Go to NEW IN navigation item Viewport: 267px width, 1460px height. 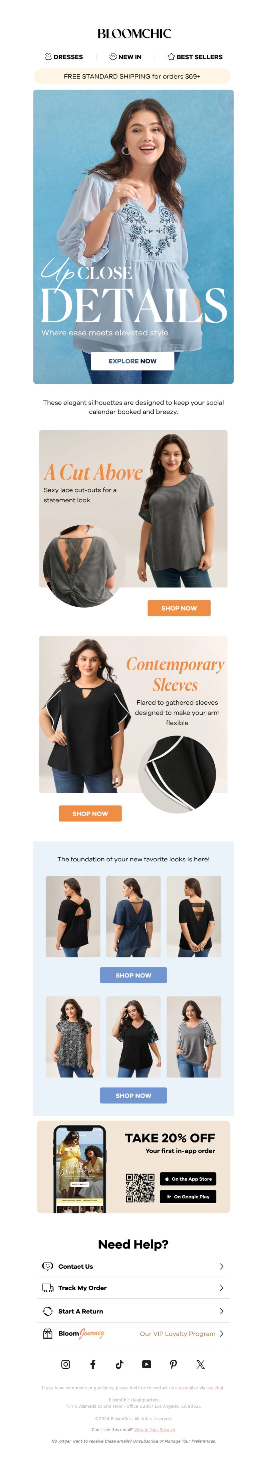tap(125, 57)
